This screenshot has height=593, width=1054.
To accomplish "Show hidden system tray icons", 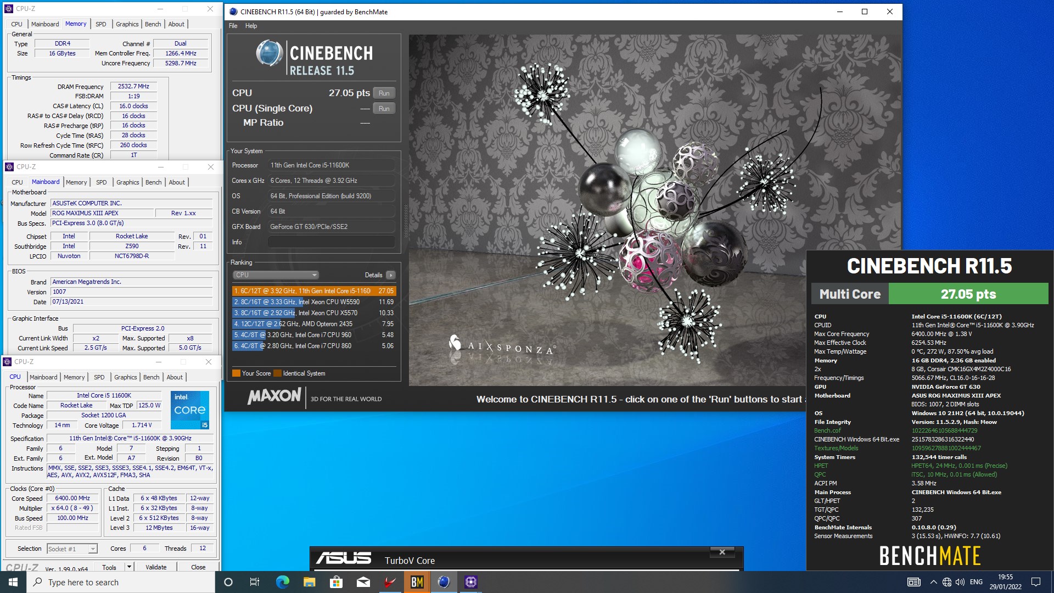I will 933,582.
